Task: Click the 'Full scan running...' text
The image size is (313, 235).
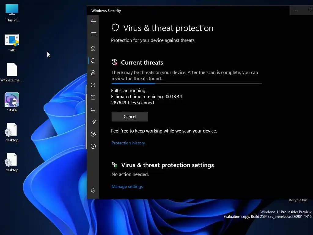Action: pyautogui.click(x=130, y=91)
